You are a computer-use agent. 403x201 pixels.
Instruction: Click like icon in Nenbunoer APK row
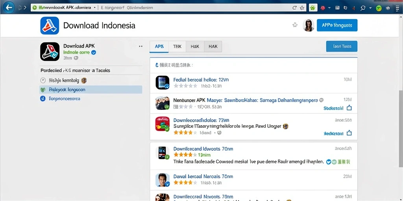click(x=349, y=108)
